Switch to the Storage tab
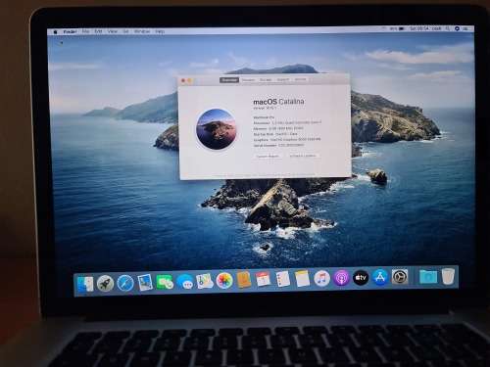490x367 pixels. (x=266, y=79)
